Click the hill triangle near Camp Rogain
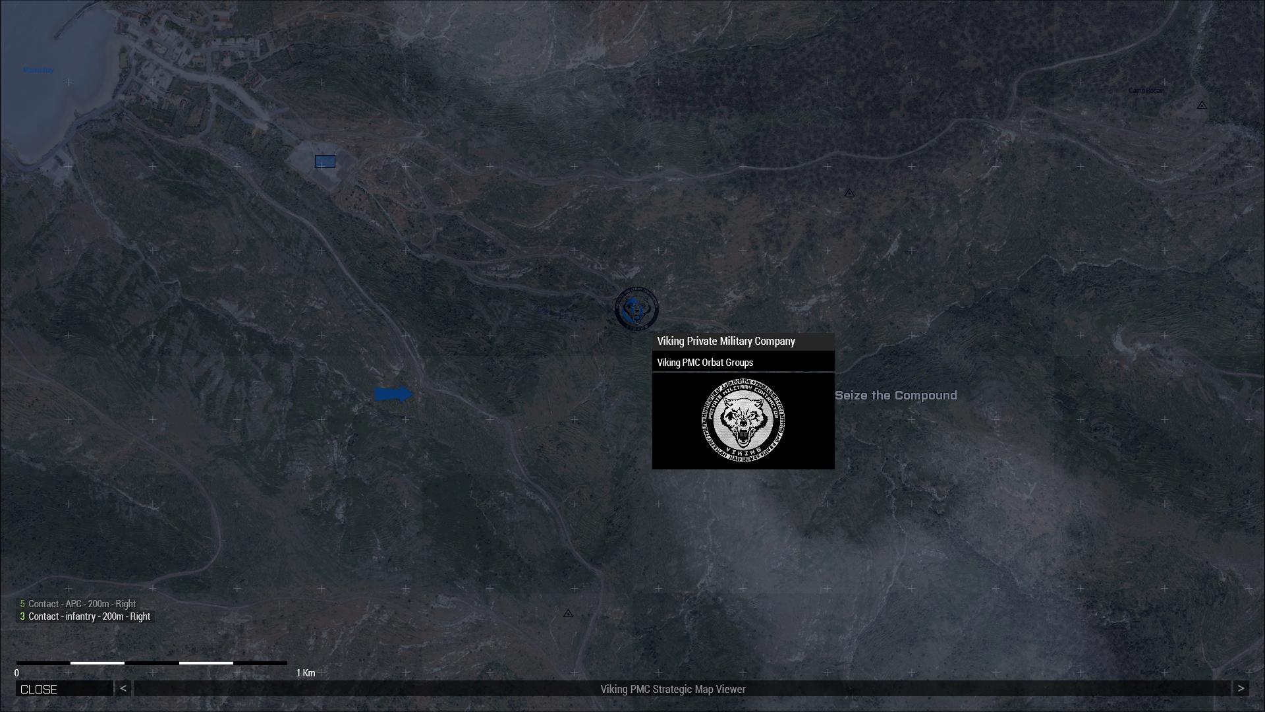 [x=1202, y=105]
